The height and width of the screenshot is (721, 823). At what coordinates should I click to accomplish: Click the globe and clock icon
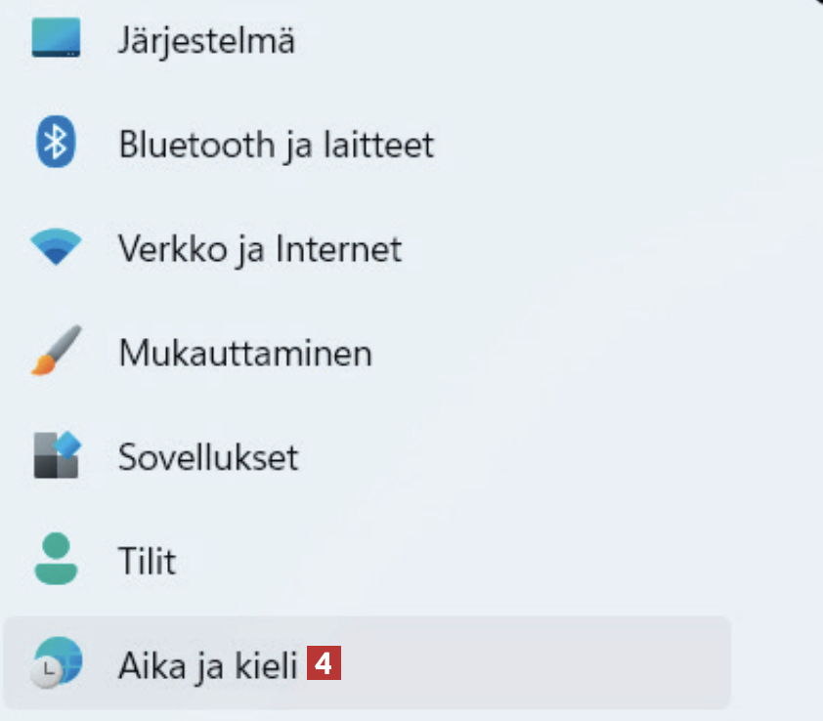coord(56,664)
